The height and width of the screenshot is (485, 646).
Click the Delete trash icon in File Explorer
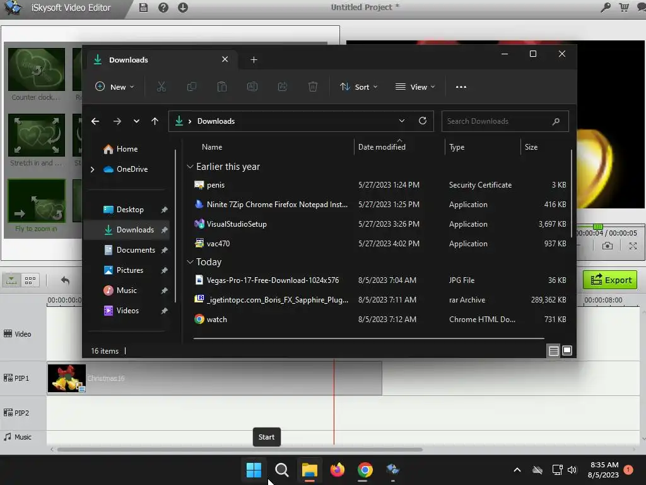click(x=313, y=87)
